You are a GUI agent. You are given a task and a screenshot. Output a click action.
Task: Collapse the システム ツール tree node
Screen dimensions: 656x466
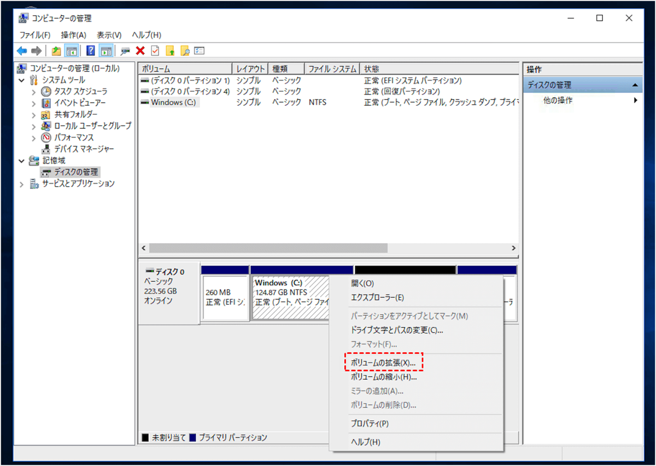(22, 80)
